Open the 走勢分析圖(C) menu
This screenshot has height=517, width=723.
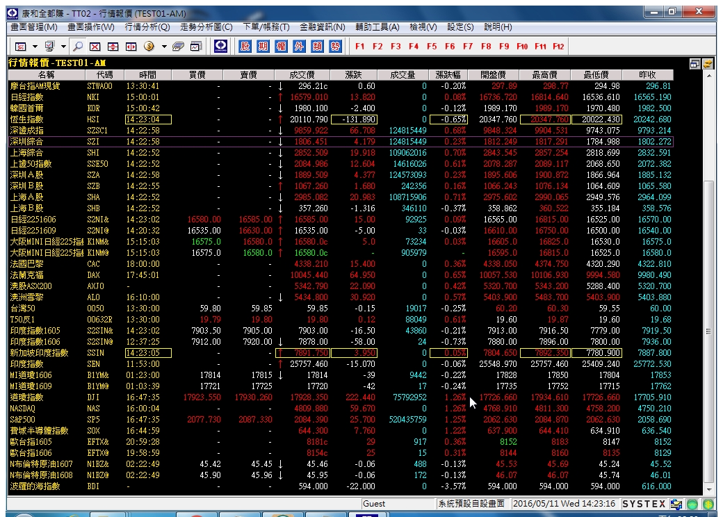[x=206, y=27]
